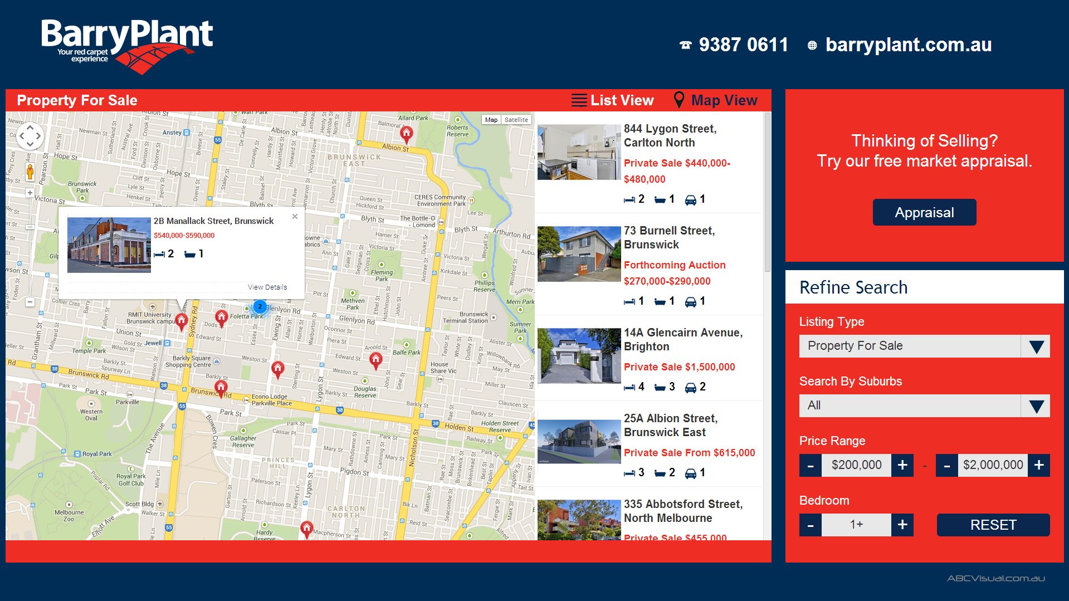Image resolution: width=1069 pixels, height=601 pixels.
Task: Click the bed icon on 844 Lygon Street
Action: [x=629, y=199]
